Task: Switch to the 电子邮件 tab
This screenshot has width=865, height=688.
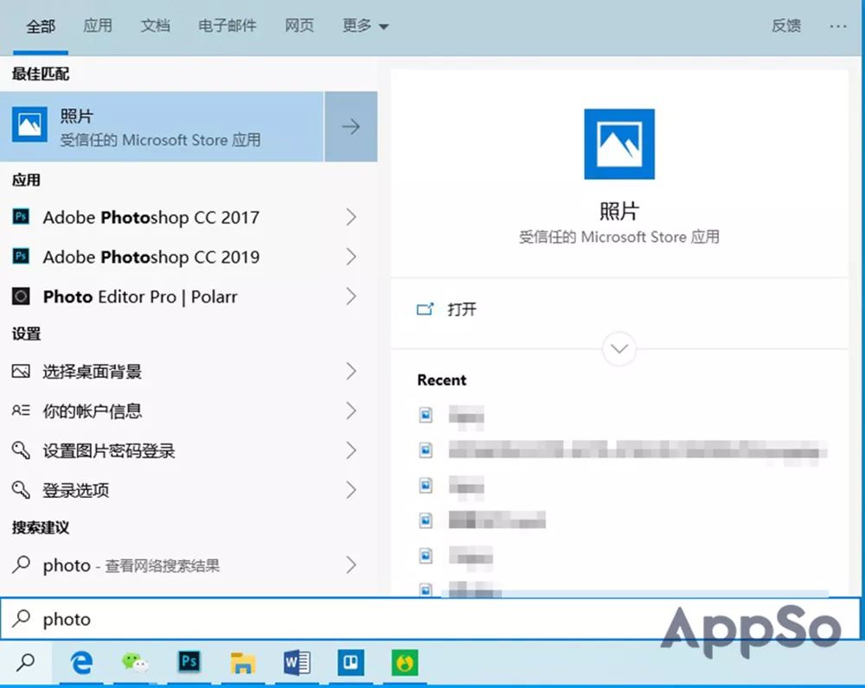Action: click(227, 25)
